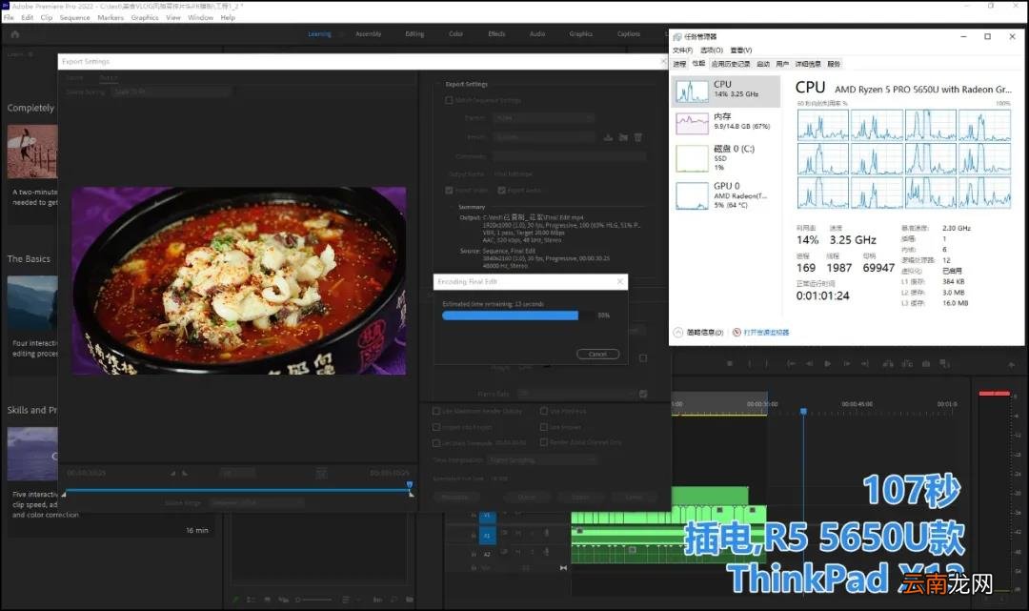
Task: Click the Import Preset folder icon
Action: 623,137
